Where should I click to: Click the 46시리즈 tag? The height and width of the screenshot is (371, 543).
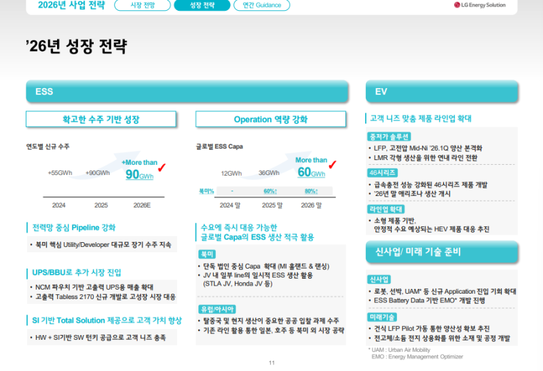click(x=381, y=173)
